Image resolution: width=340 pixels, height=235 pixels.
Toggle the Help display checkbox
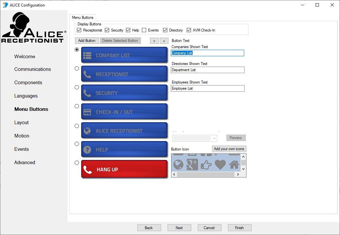(128, 30)
